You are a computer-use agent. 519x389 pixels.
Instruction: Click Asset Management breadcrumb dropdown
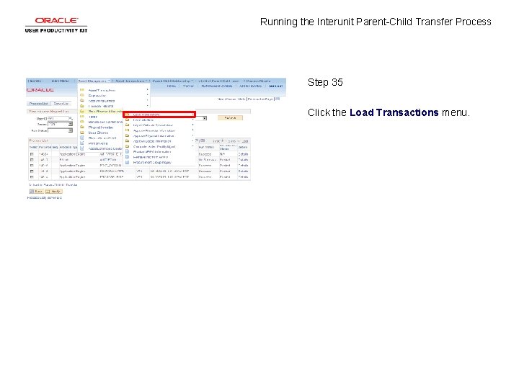pos(94,81)
